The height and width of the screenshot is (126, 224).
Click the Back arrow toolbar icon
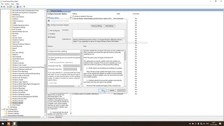[1, 7]
